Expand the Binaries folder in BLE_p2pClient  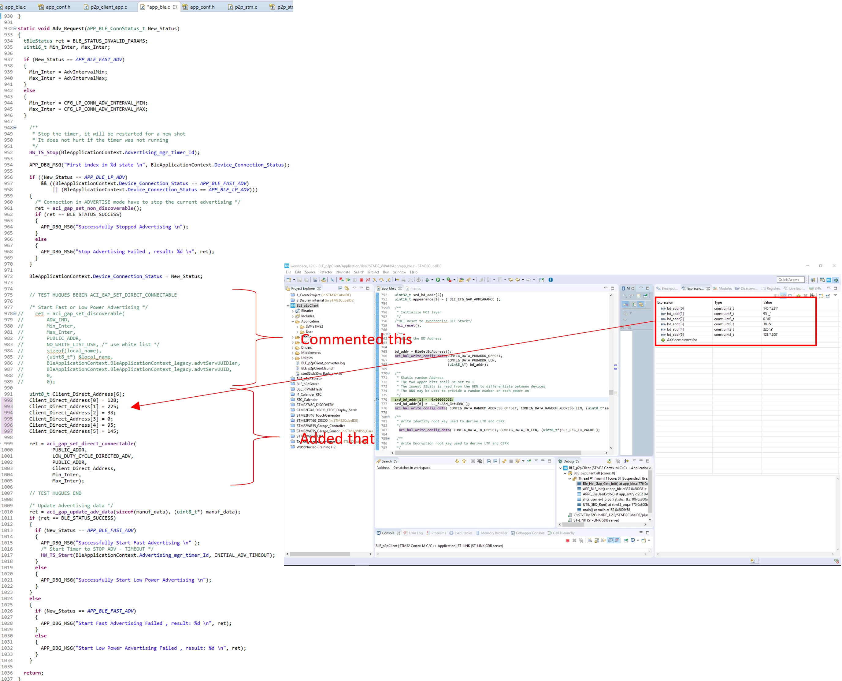293,311
